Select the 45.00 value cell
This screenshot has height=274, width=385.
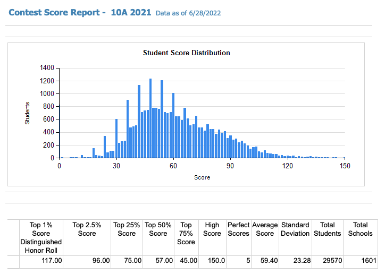point(186,262)
